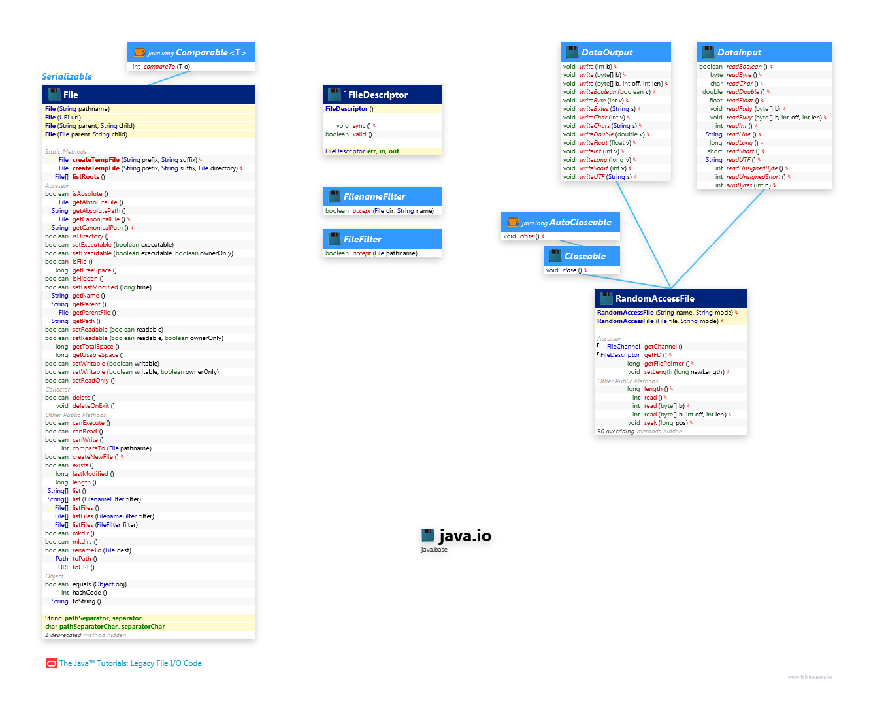
Task: Open the Closeable interface header
Action: [x=582, y=256]
